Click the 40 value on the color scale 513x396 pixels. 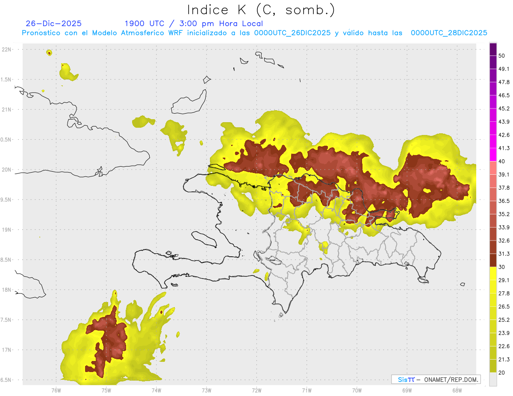(x=501, y=161)
